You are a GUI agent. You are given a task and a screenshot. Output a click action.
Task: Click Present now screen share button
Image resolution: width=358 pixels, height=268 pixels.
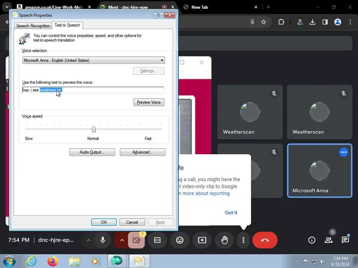[202, 240]
